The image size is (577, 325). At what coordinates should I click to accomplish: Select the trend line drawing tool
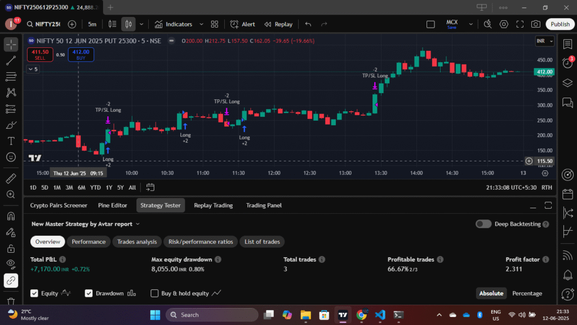[11, 61]
